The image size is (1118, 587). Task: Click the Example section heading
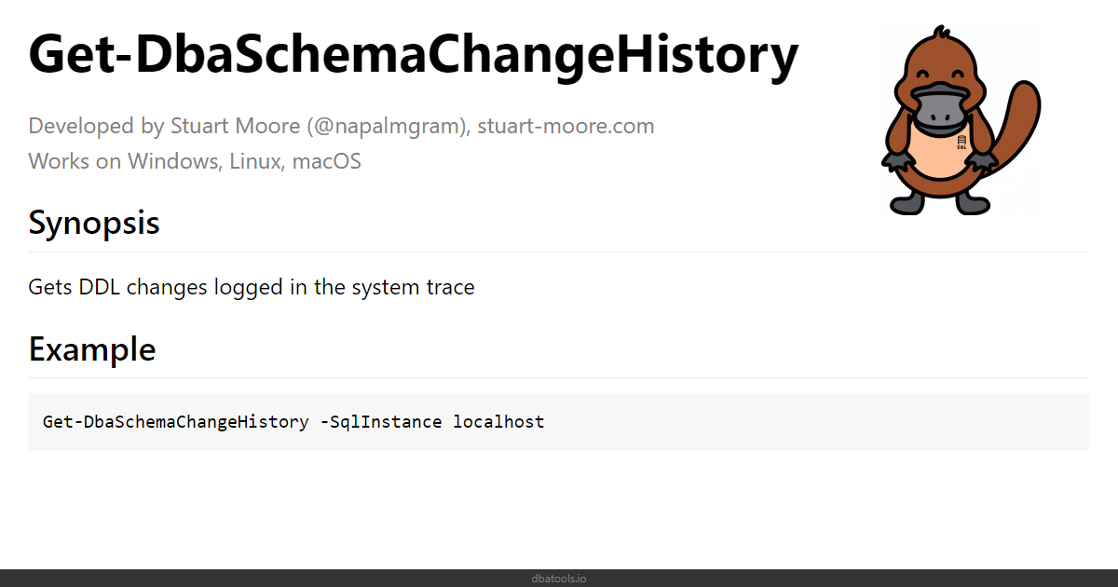pos(92,349)
